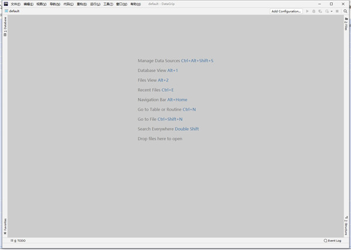Screen dimensions: 351x250
Task: Open the 工具(T) menu
Action: [108, 4]
